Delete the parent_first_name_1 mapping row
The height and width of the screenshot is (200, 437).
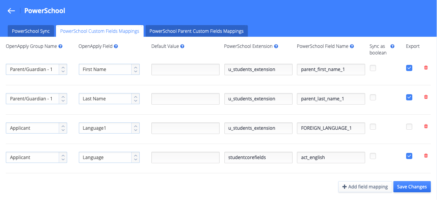[425, 68]
